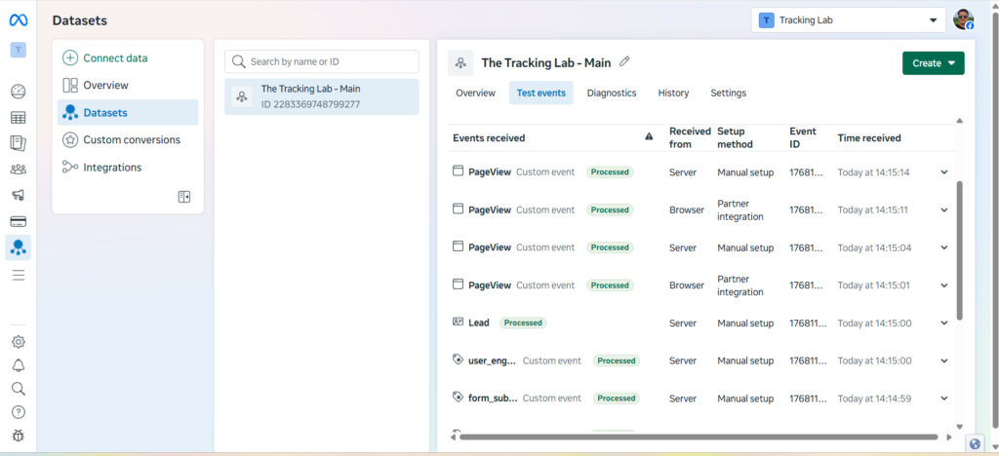Select the active Events Manager icon in sidebar

(x=18, y=247)
